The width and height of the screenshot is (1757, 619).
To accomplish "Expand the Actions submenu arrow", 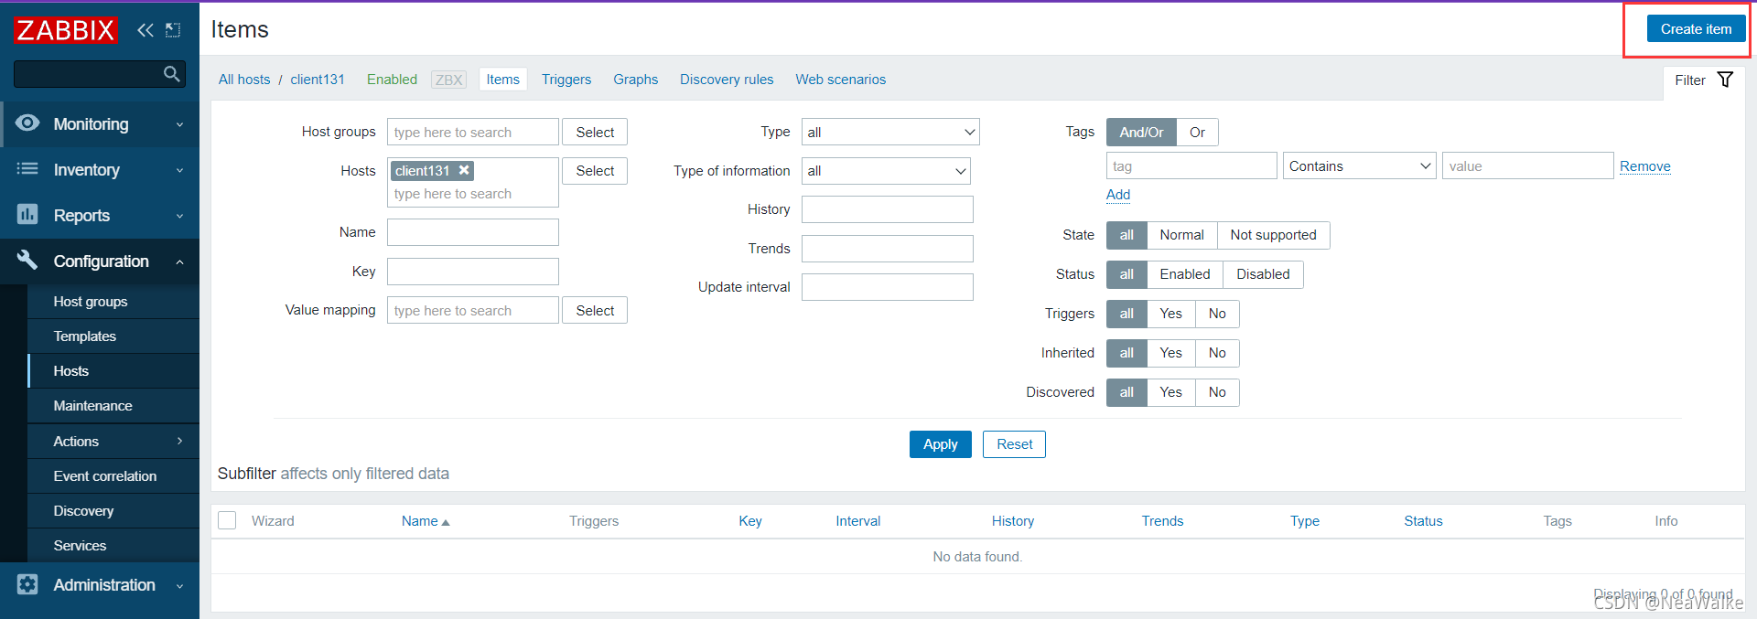I will click(179, 441).
